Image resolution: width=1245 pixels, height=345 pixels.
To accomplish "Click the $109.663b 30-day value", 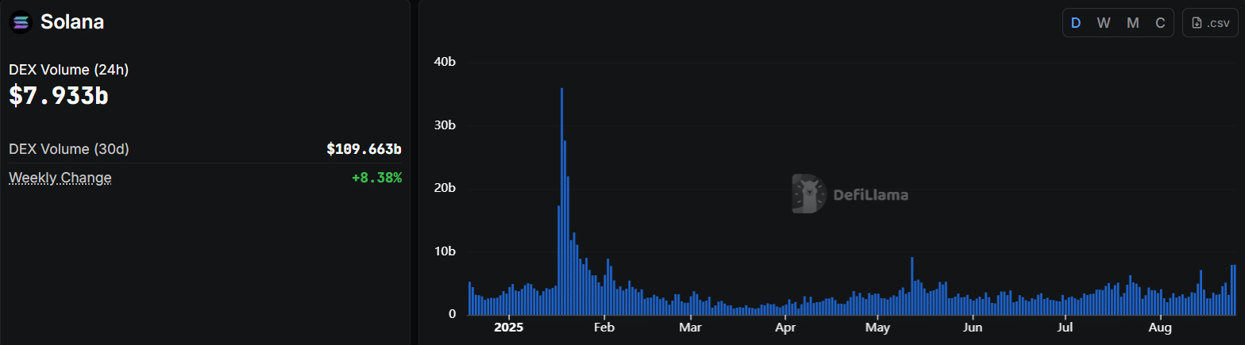I will click(x=364, y=149).
